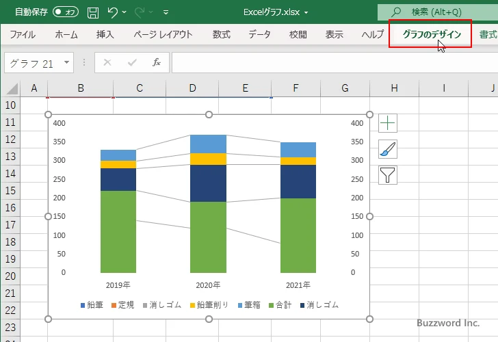Select column G header
Viewport: 498px width, 342px height.
(x=345, y=88)
